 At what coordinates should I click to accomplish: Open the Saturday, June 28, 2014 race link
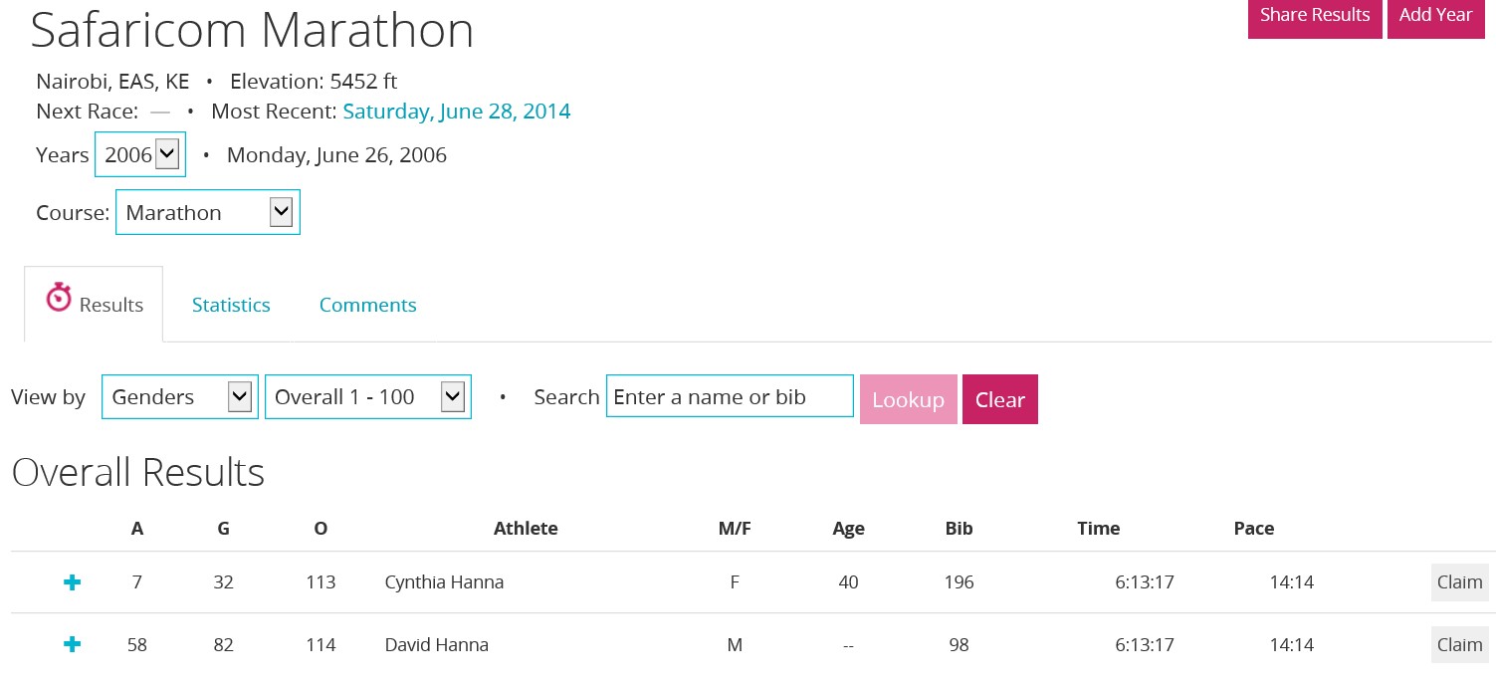click(457, 112)
